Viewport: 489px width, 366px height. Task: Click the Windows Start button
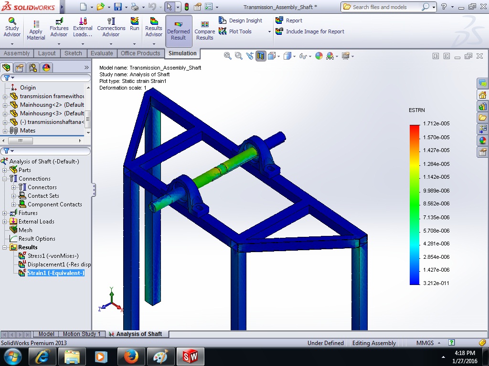click(13, 356)
